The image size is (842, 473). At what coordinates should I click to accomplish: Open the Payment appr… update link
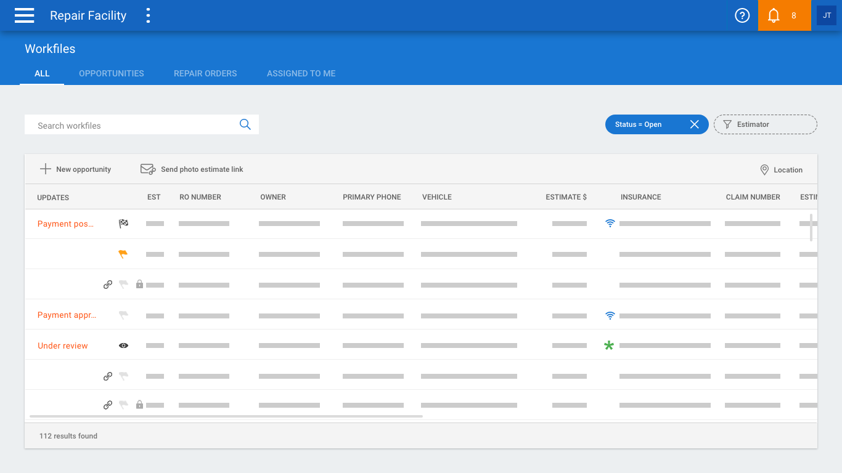tap(67, 315)
